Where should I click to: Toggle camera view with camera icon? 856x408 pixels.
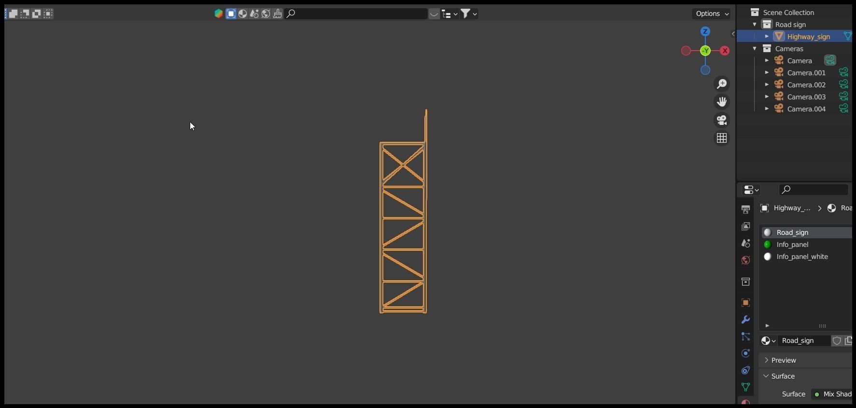(722, 120)
